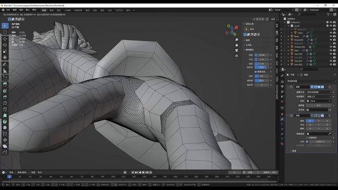
Task: Switch perspective/orthographic with the grid gizmo
Action: 237,55
